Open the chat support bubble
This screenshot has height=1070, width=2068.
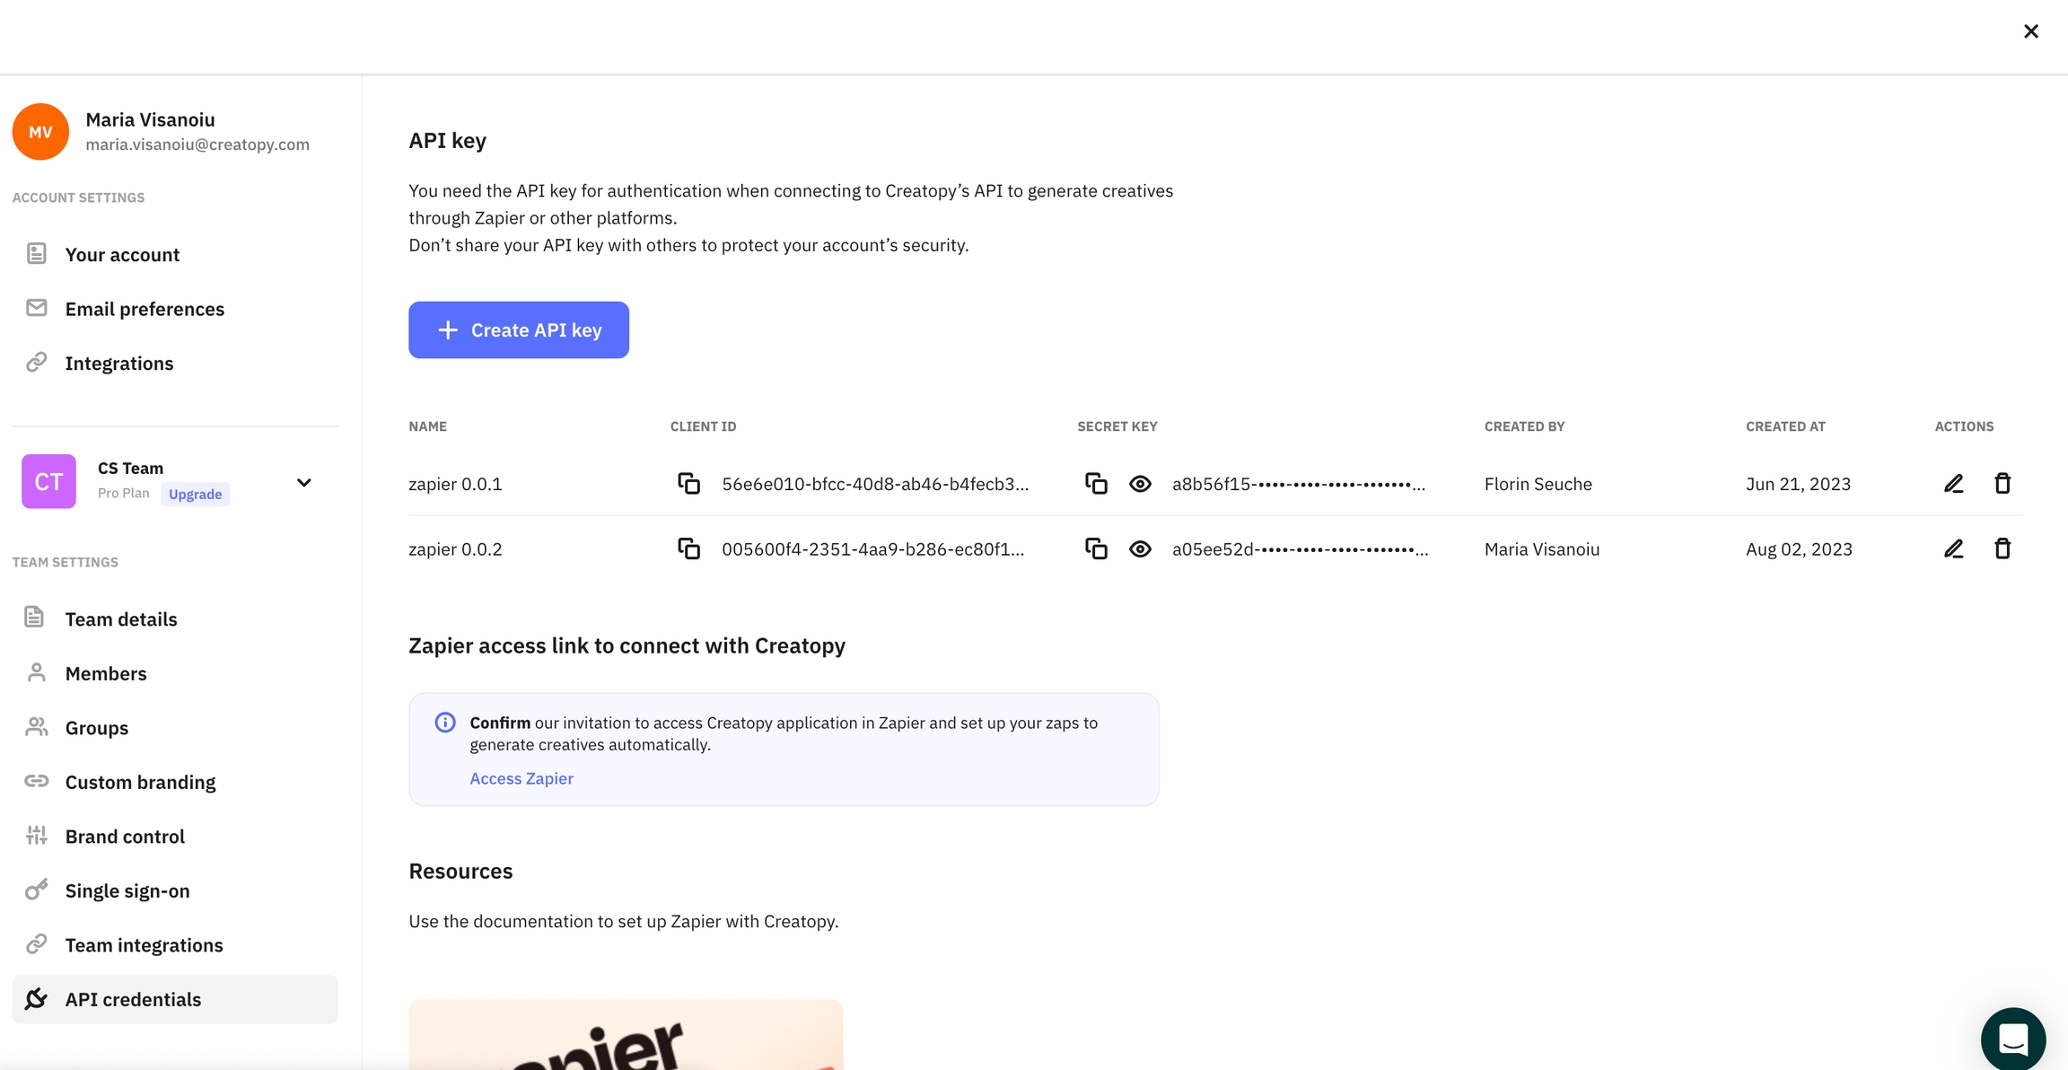(x=2012, y=1039)
